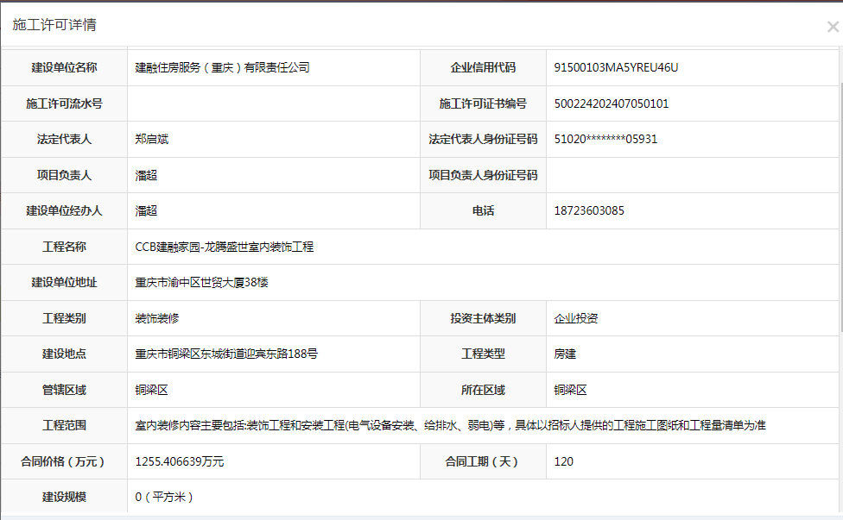The image size is (843, 520).
Task: Click the contract duration value 120
Action: point(564,461)
